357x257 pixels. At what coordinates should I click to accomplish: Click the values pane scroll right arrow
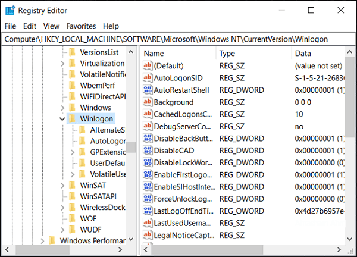pos(339,250)
